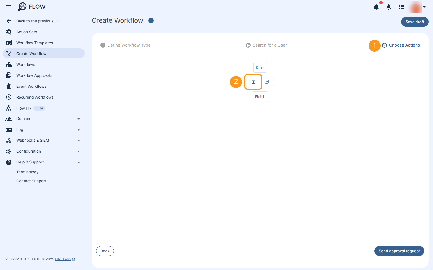Click the Configuration gear icon
The height and width of the screenshot is (270, 433).
[9, 151]
